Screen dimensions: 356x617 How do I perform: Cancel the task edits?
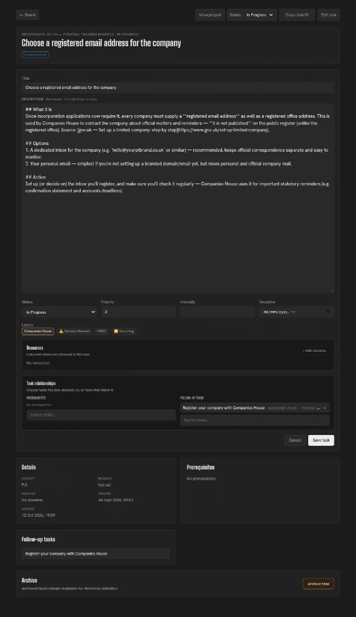coord(295,440)
